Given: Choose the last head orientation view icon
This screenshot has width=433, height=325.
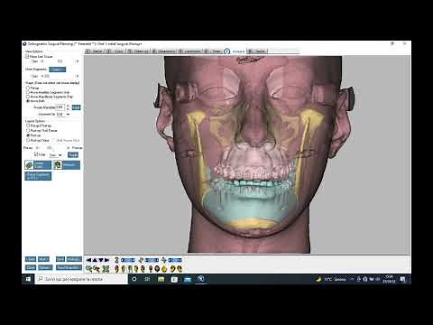Looking at the screenshot, I should 180,269.
